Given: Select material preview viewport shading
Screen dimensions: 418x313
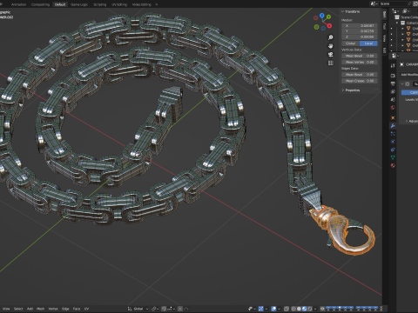Looking at the screenshot, I should 304,309.
